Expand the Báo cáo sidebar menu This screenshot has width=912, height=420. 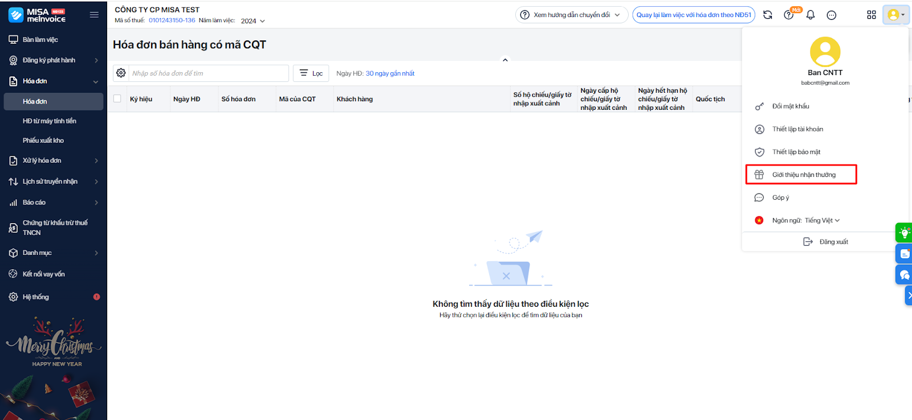[54, 202]
